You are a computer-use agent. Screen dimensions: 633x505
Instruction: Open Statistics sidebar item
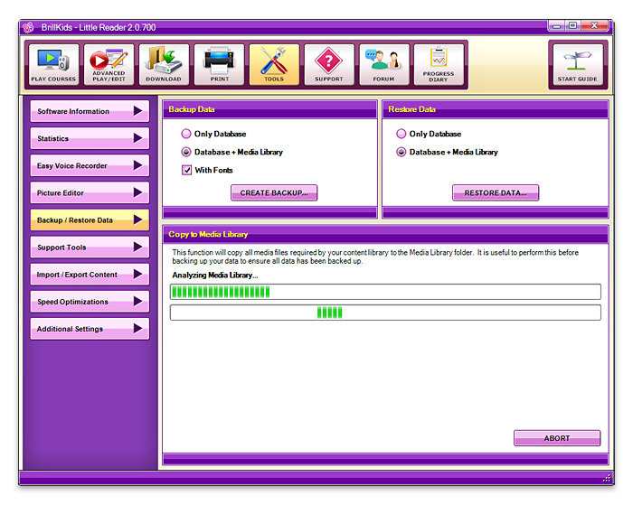90,138
